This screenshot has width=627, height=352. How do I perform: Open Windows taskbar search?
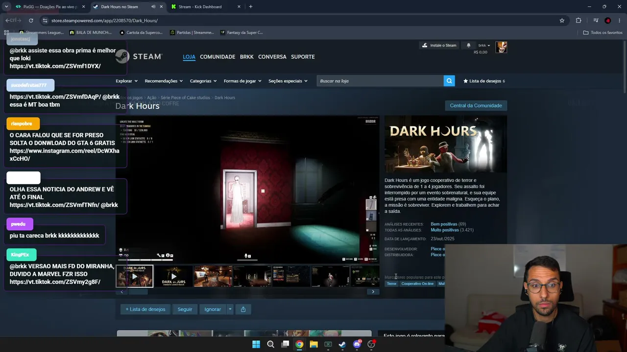tap(270, 344)
